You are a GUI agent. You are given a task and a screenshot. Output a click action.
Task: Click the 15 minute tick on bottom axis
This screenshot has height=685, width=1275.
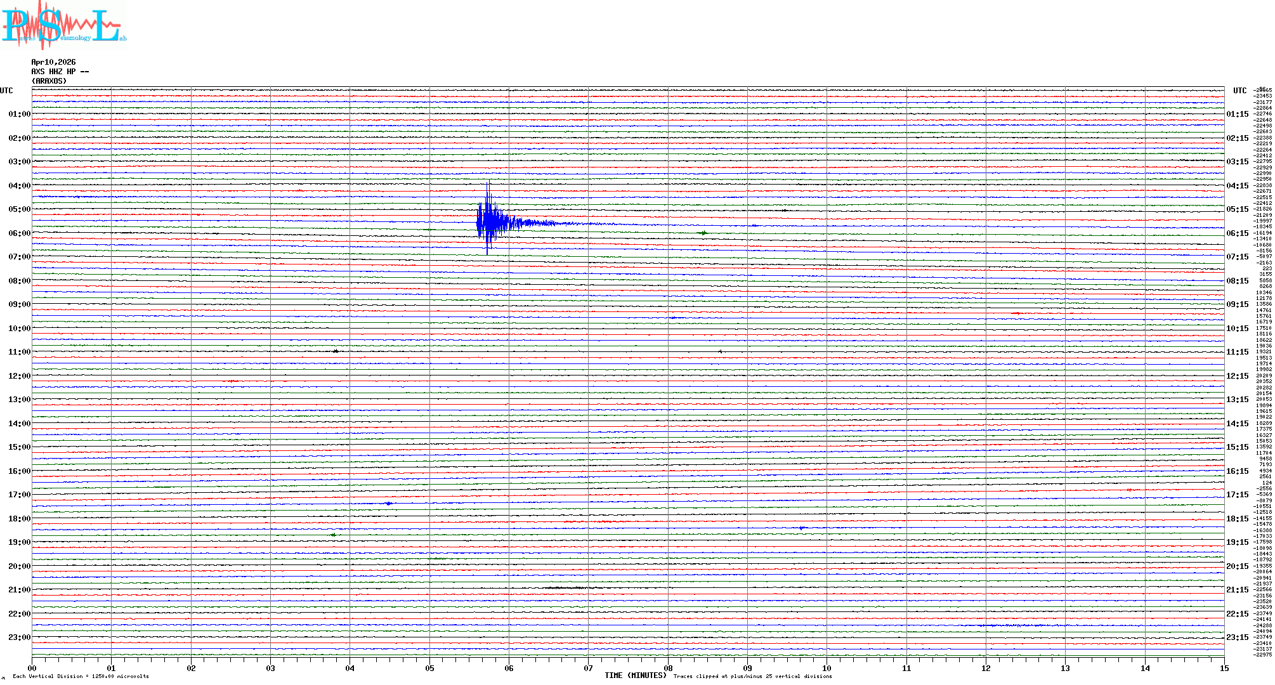point(1224,668)
